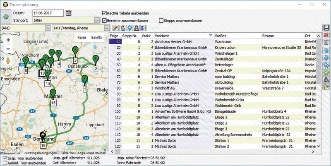
Task: Zoom out on the map
Action: point(8,49)
